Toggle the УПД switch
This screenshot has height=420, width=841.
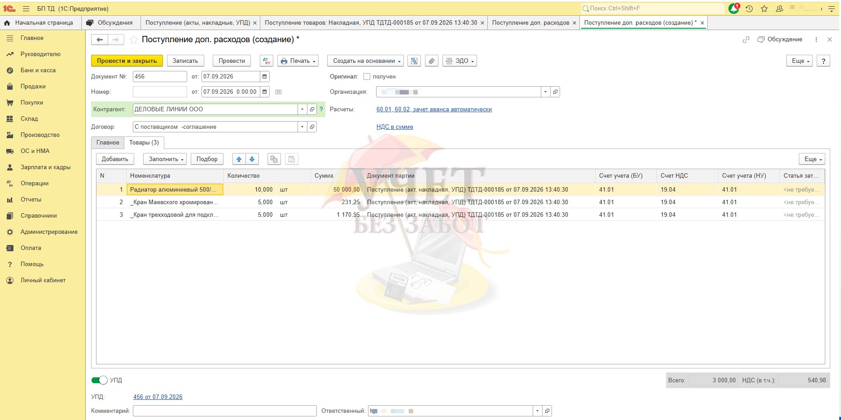tap(99, 380)
